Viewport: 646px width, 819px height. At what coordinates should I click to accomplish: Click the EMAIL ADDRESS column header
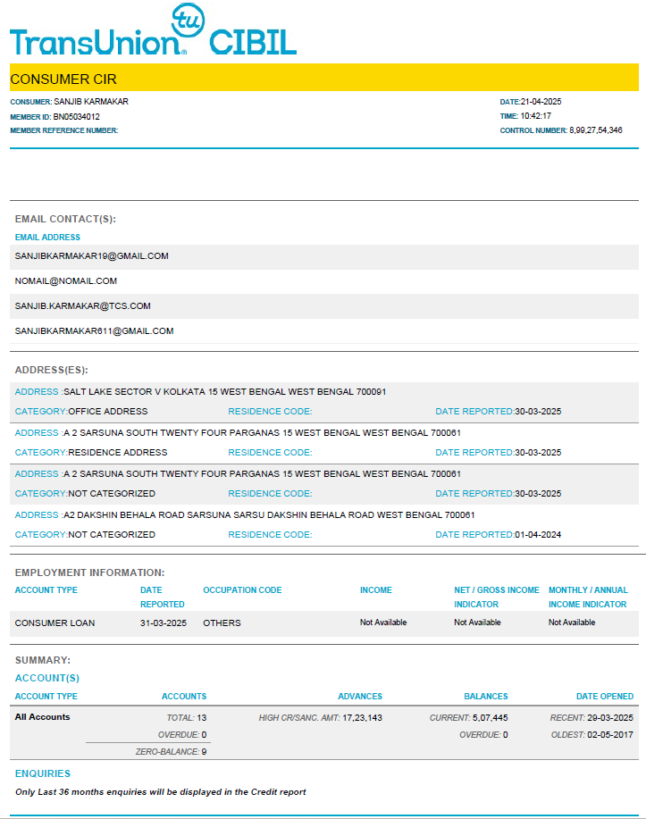tap(47, 238)
